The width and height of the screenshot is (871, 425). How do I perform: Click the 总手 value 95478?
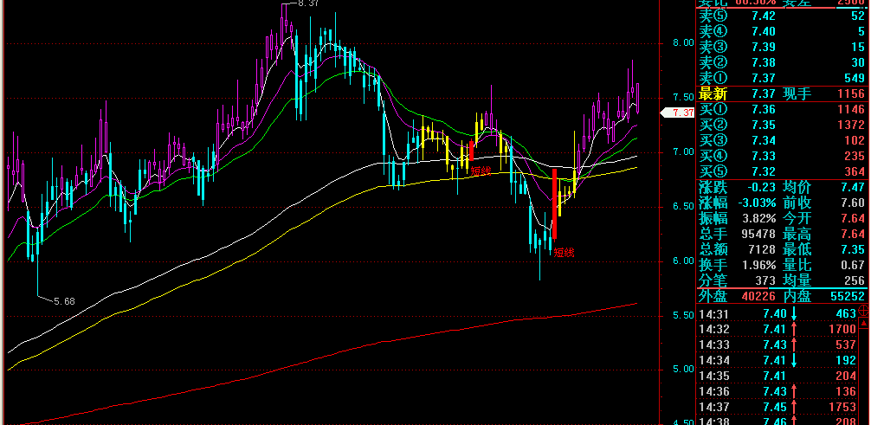point(758,234)
